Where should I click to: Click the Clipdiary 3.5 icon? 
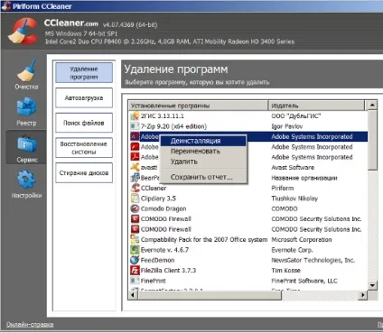pyautogui.click(x=135, y=198)
